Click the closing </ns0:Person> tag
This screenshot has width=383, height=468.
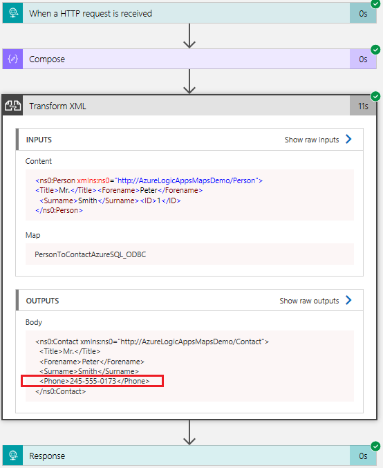[x=59, y=210]
